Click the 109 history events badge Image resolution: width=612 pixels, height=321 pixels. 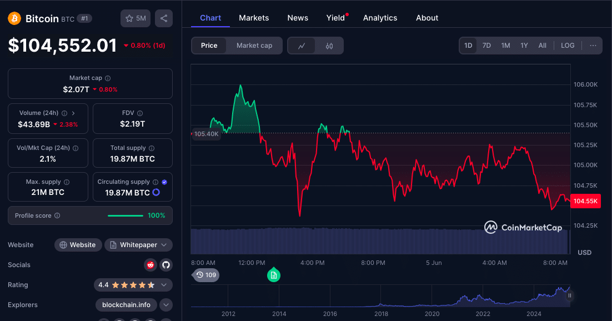[x=206, y=275]
